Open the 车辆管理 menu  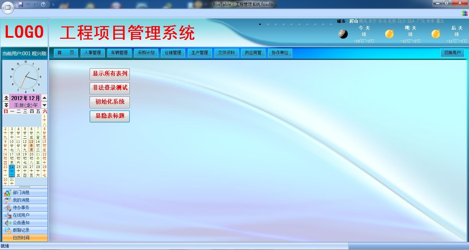point(119,53)
